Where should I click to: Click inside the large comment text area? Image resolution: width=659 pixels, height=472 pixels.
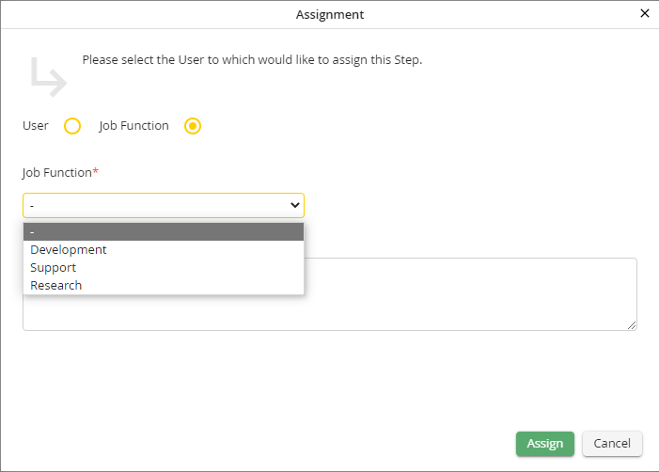click(470, 294)
